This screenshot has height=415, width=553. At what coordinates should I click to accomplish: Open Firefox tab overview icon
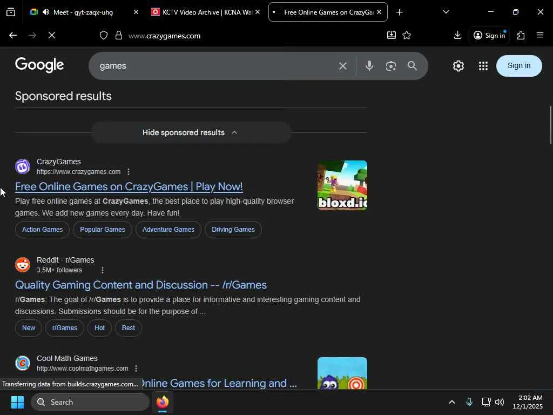click(x=11, y=12)
